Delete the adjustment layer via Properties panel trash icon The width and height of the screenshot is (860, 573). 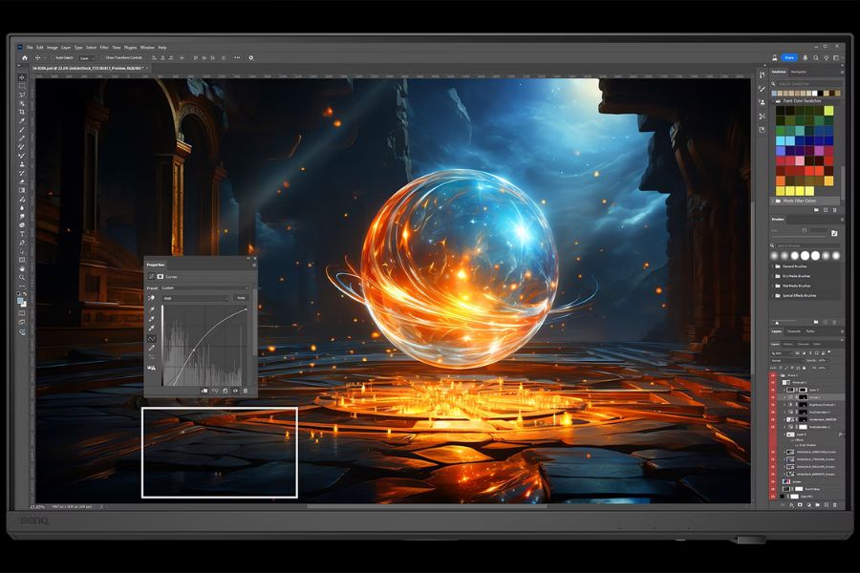point(245,390)
